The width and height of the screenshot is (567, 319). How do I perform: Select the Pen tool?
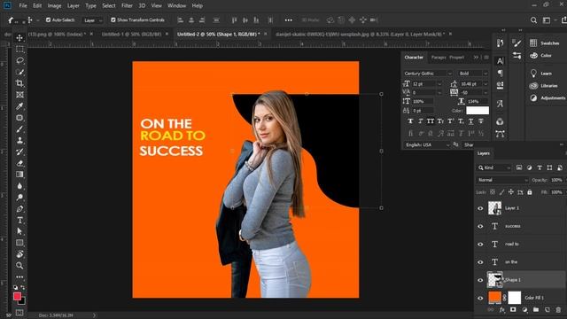[19, 209]
